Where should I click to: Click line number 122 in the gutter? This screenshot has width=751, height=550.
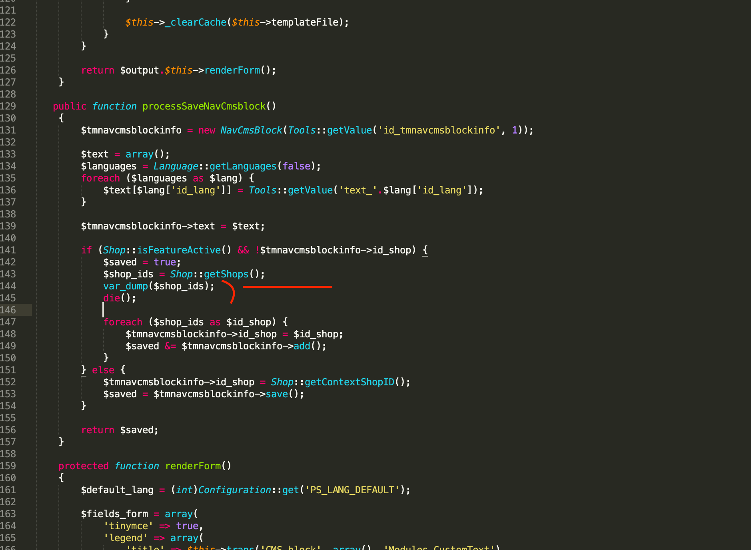[8, 22]
